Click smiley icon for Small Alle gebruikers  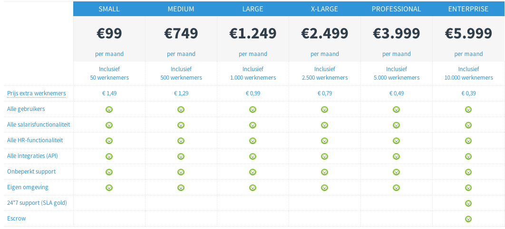(109, 110)
